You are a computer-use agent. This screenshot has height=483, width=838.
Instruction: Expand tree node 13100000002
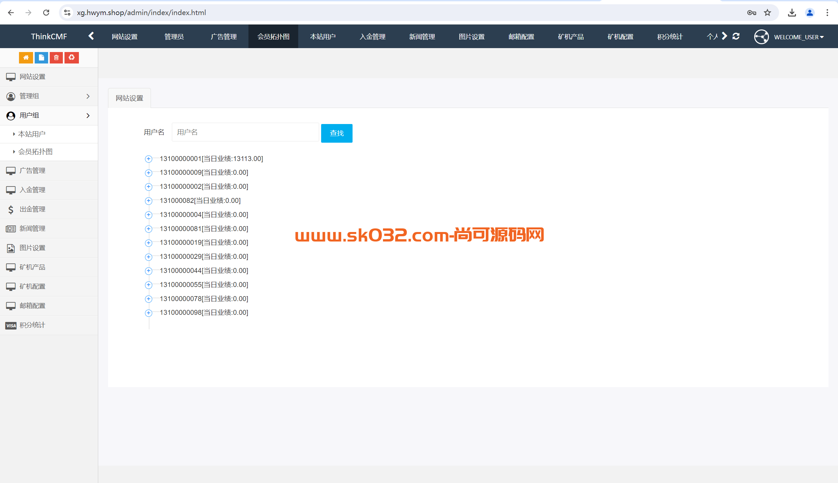click(x=148, y=187)
